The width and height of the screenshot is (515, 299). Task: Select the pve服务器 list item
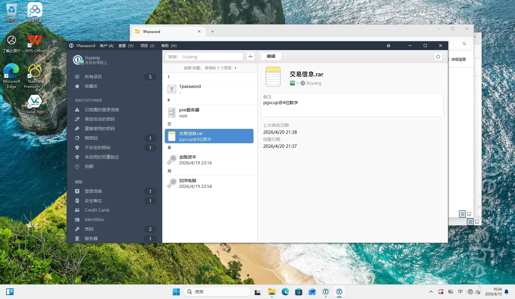[209, 112]
